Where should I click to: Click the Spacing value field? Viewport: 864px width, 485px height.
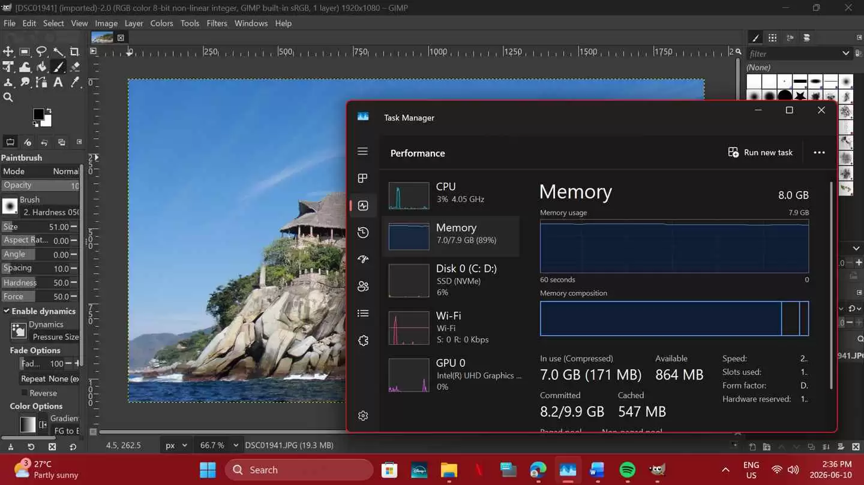(40, 268)
